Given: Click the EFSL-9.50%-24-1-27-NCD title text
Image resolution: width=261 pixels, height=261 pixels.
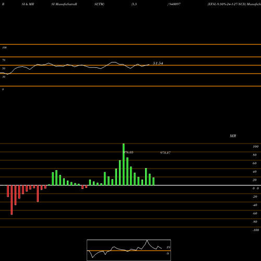Looking at the screenshot, I should coord(227,4).
